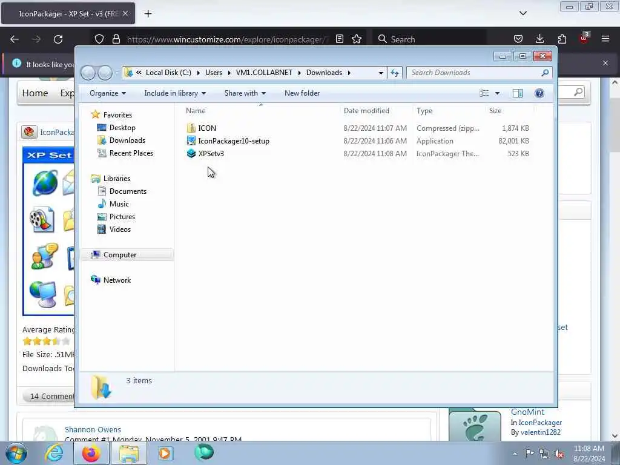This screenshot has height=465, width=620.
Task: Toggle Firefox reader view
Action: tap(339, 39)
